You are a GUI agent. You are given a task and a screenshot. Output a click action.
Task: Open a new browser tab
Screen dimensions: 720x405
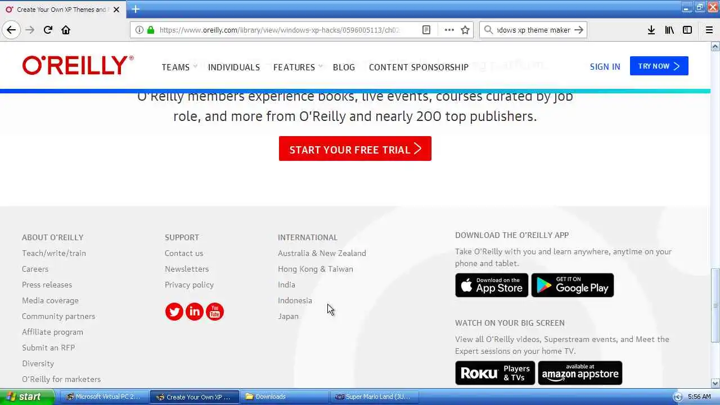click(136, 9)
